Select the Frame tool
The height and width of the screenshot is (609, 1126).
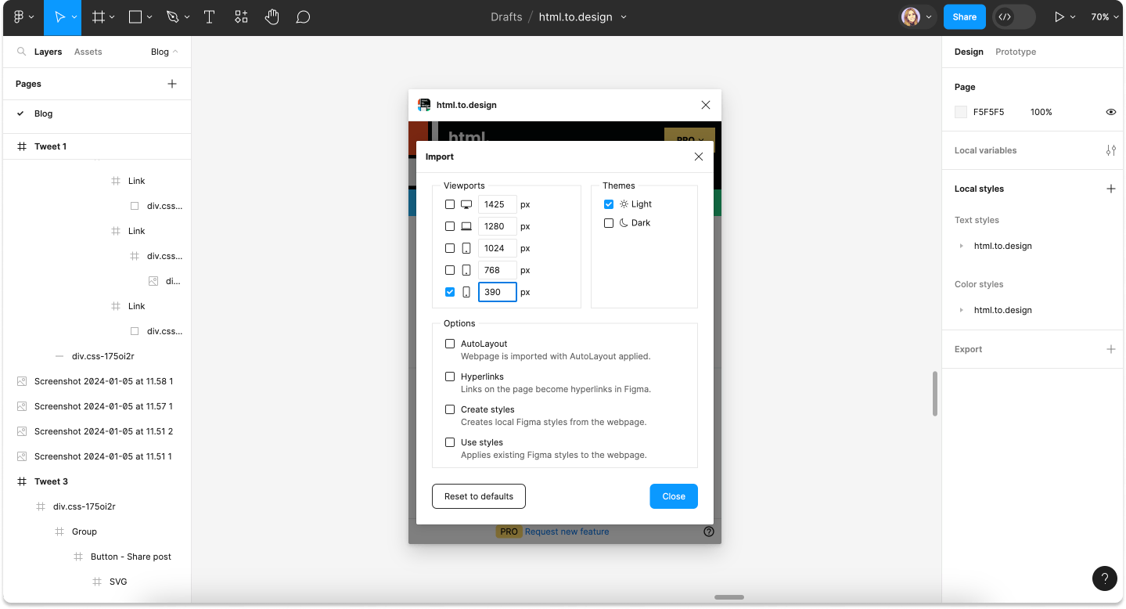pyautogui.click(x=99, y=17)
